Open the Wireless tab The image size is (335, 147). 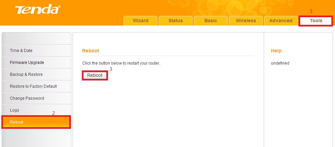click(246, 21)
